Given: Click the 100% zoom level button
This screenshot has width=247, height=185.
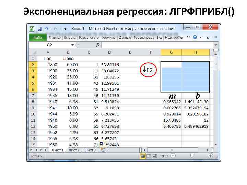Looking at the screenshot, I should coord(164,156).
